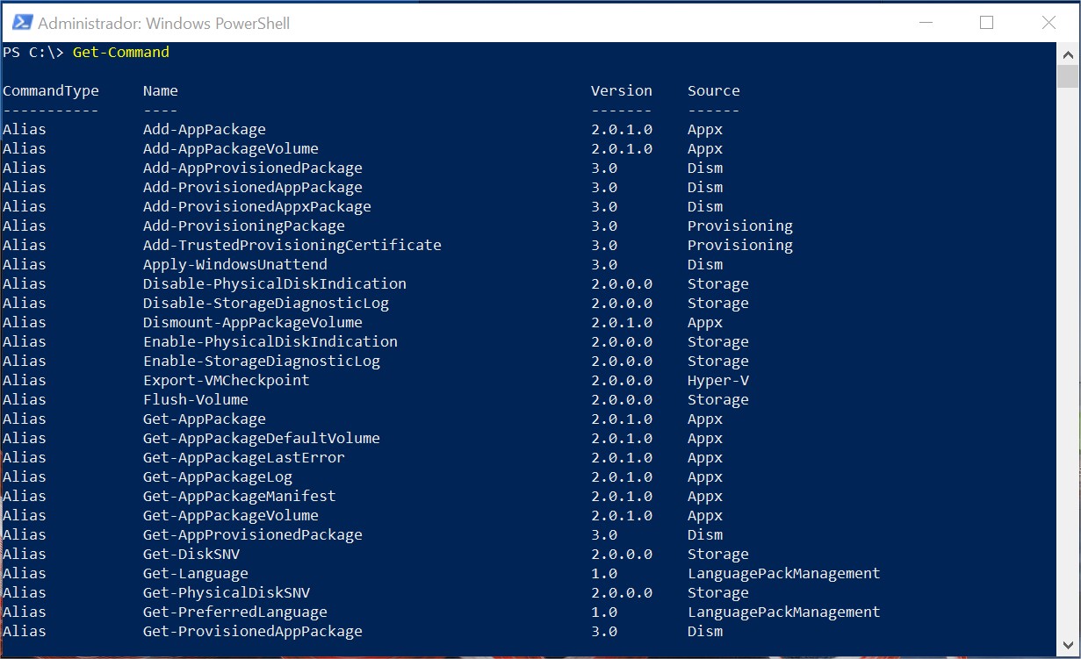
Task: Click the Dismount-AppPackageVolume entry
Action: coord(253,323)
